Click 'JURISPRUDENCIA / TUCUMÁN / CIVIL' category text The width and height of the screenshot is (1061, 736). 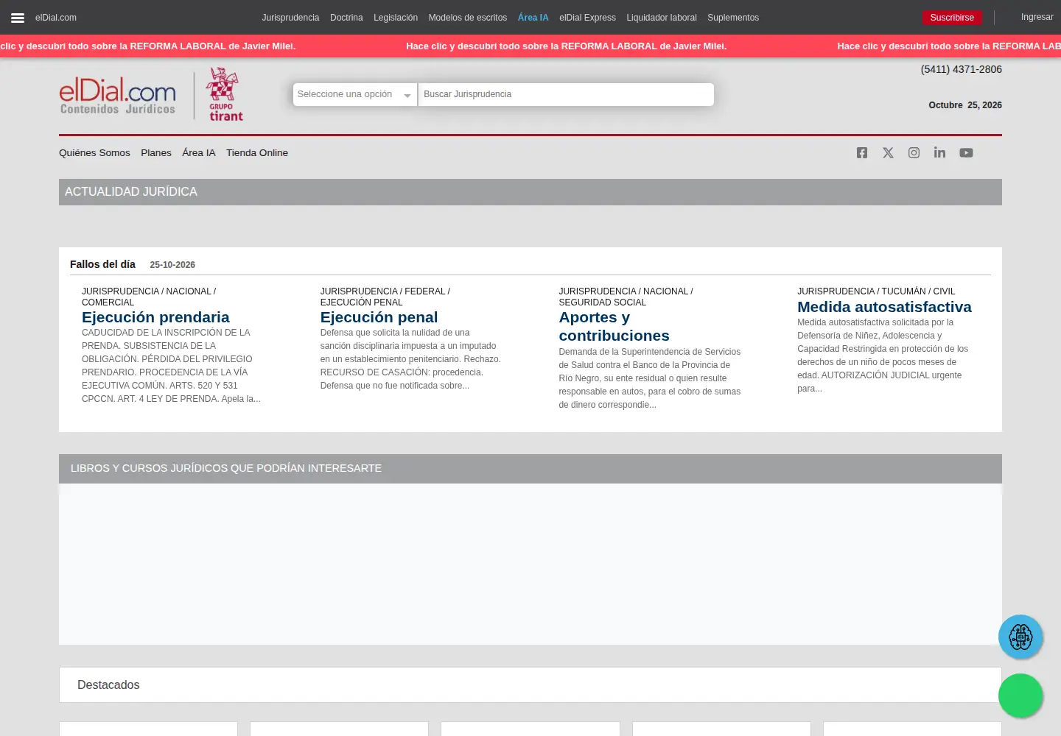(x=876, y=291)
